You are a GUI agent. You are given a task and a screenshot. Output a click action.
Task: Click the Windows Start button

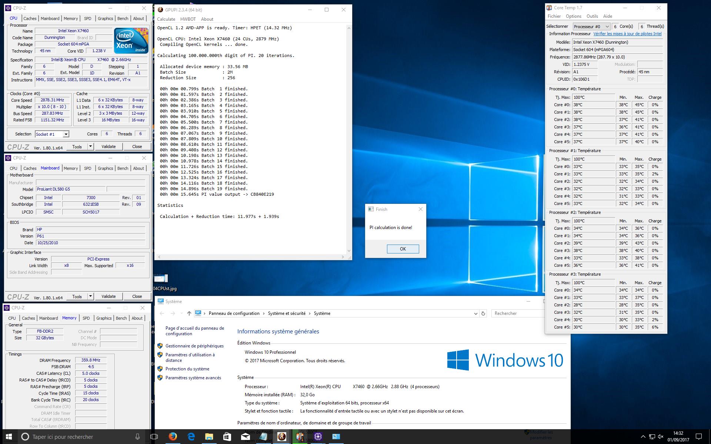pos(9,437)
